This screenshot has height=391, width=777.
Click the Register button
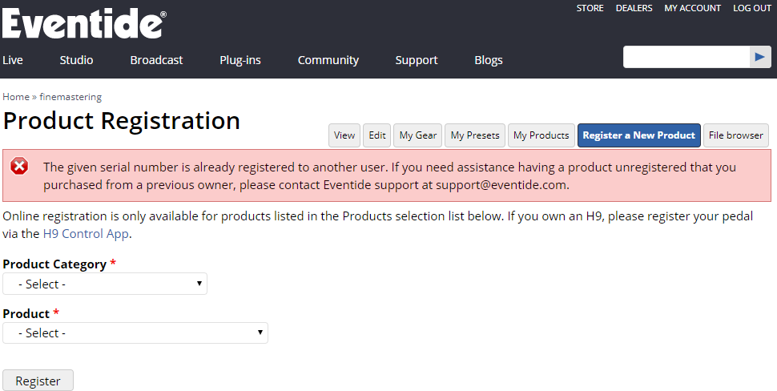coord(38,381)
